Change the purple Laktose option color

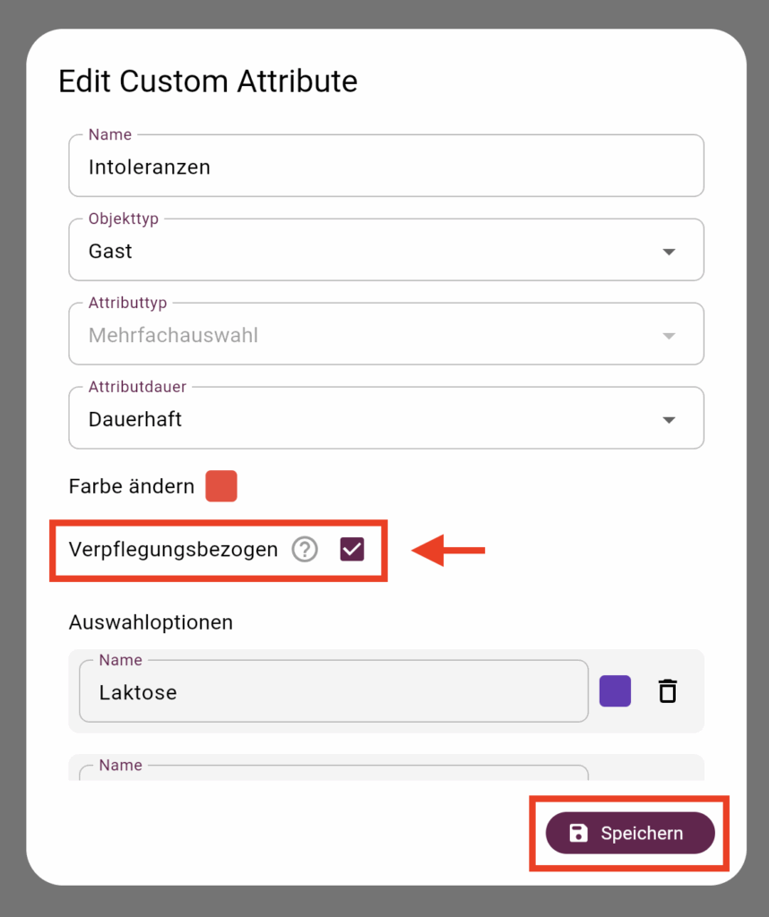tap(615, 691)
